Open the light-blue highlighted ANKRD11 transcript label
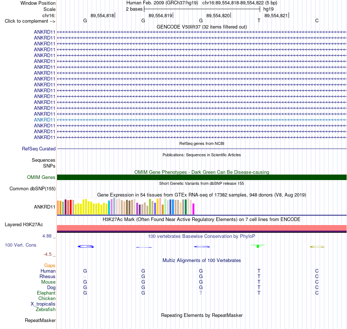The width and height of the screenshot is (347, 329). pos(45,120)
